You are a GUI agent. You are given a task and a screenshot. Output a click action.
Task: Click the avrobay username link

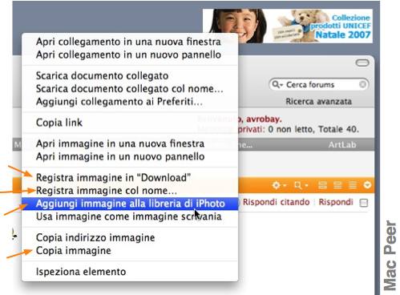click(264, 119)
